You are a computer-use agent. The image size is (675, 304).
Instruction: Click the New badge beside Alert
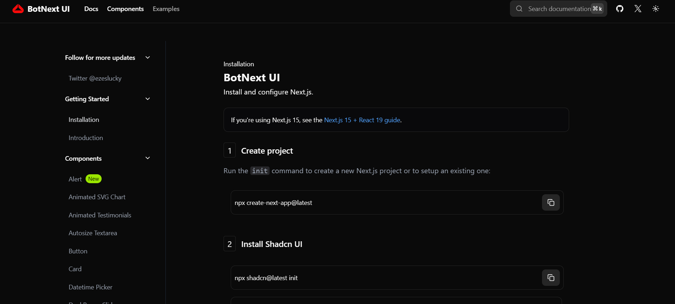pyautogui.click(x=93, y=179)
